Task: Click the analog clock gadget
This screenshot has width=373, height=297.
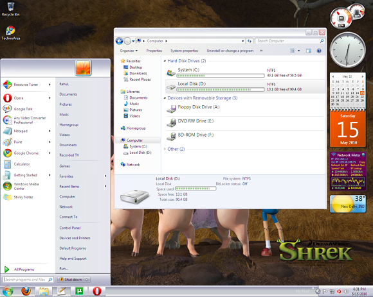Action: point(347,50)
